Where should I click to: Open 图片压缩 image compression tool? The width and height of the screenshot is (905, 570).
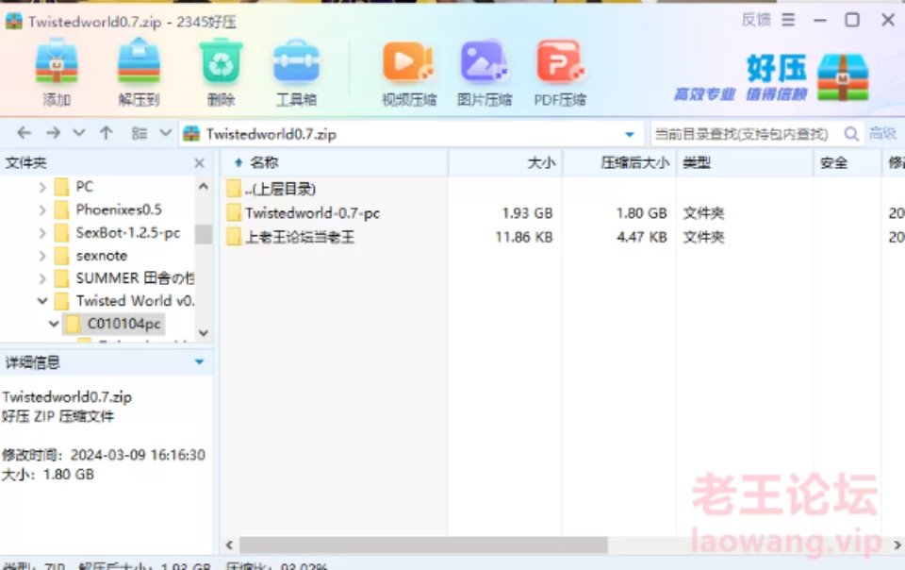coord(484,72)
